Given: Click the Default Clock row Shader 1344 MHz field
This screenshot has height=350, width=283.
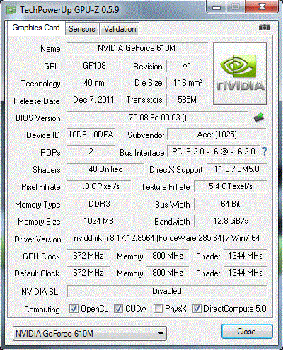Looking at the screenshot, I should point(246,273).
